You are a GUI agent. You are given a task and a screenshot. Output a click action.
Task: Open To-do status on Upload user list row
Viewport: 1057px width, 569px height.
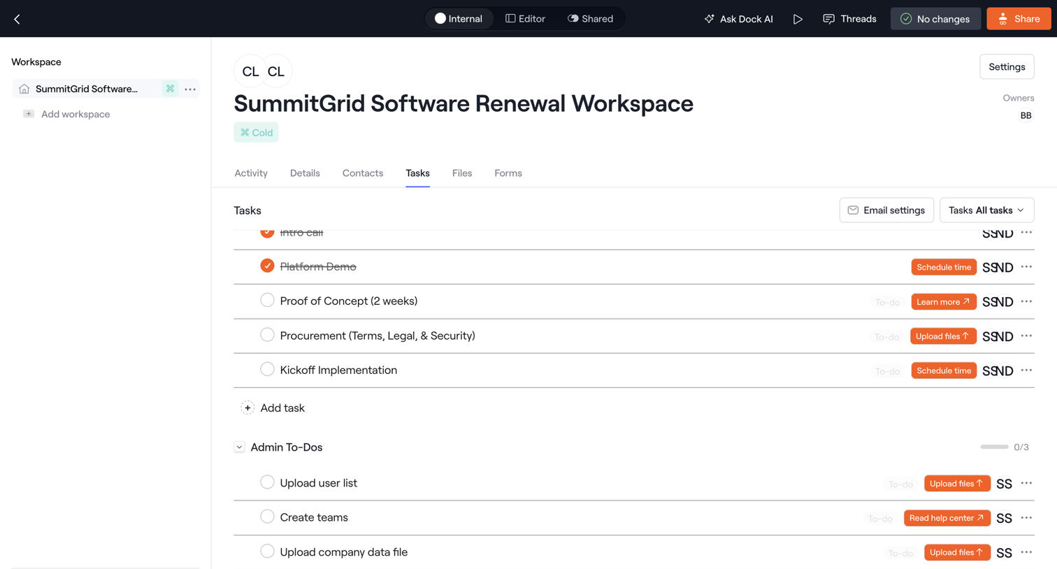pos(900,484)
